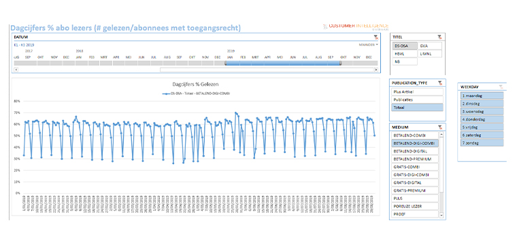Click the timeline selection right handle
Screen dimensions: 517x244
click(341, 63)
